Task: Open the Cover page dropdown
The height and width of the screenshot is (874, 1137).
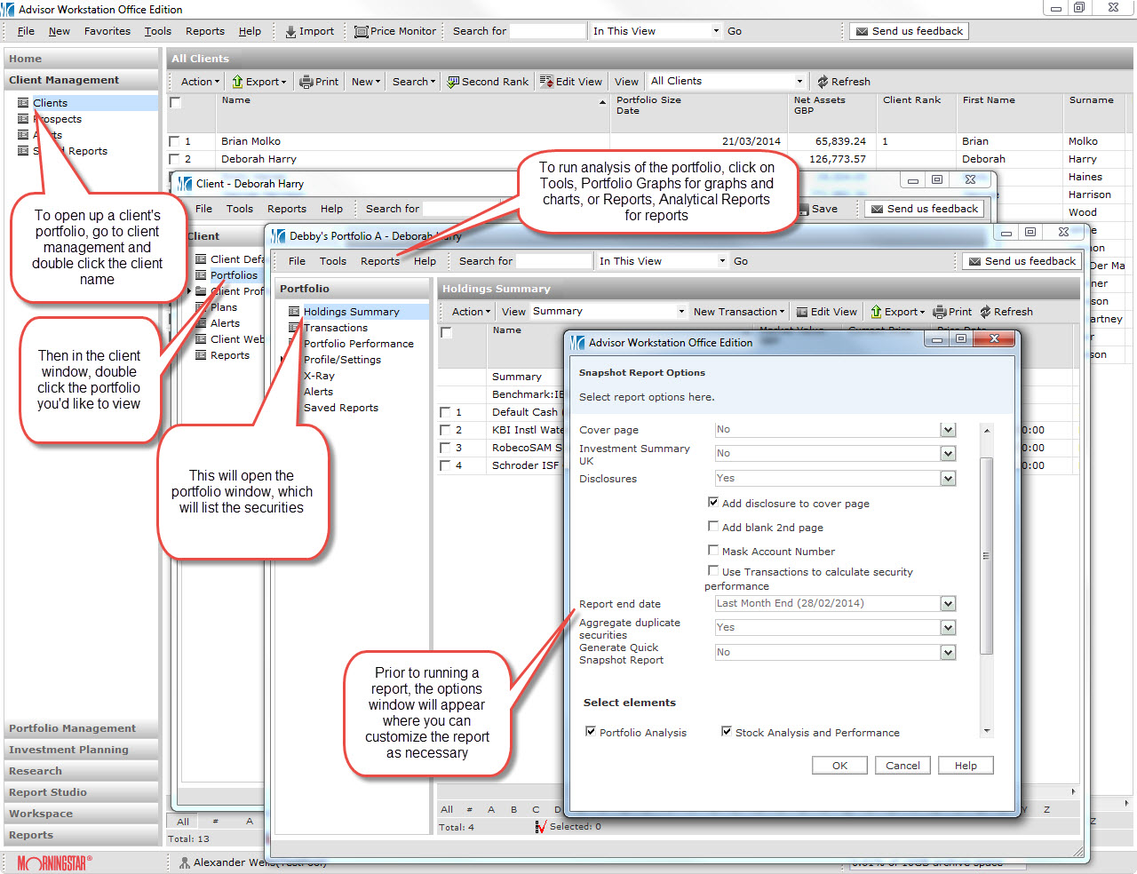Action: coord(948,430)
